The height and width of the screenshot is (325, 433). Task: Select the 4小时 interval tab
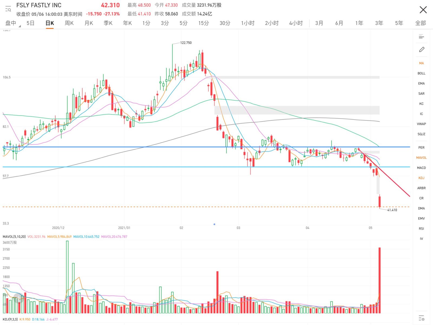296,23
